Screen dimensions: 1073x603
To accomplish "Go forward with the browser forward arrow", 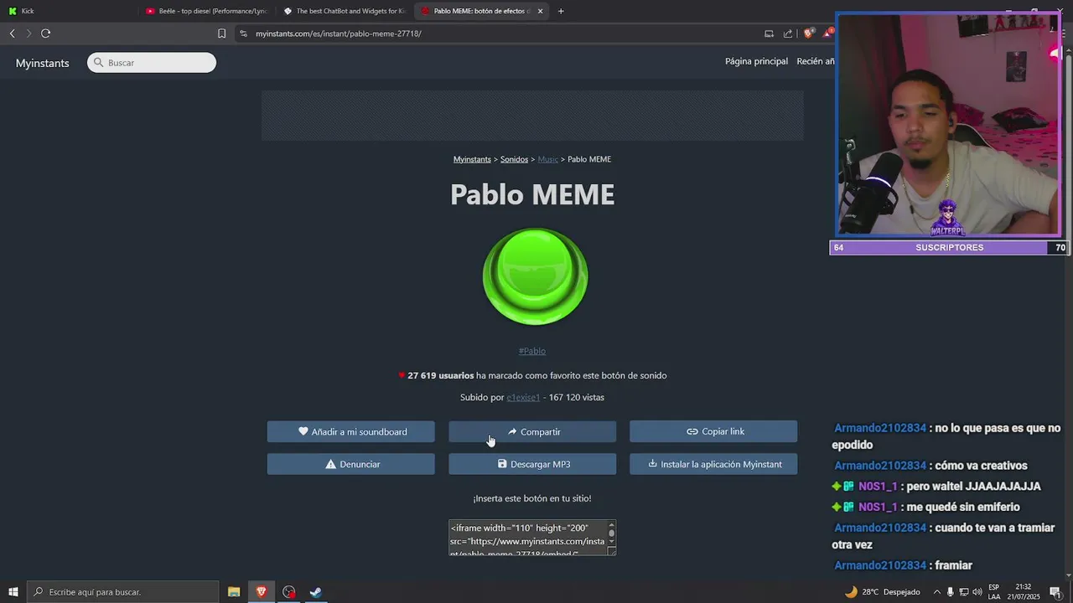I will tap(29, 33).
